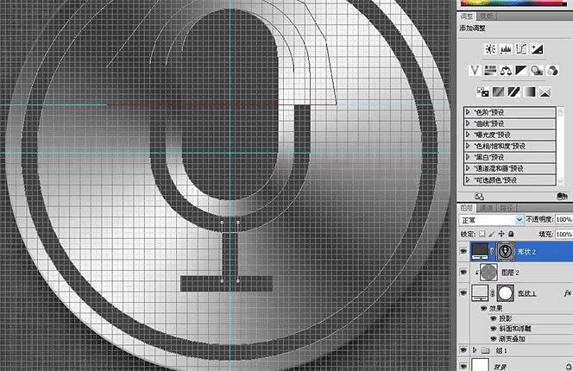Select the 形状 1 layer name
The height and width of the screenshot is (371, 573).
pyautogui.click(x=526, y=293)
